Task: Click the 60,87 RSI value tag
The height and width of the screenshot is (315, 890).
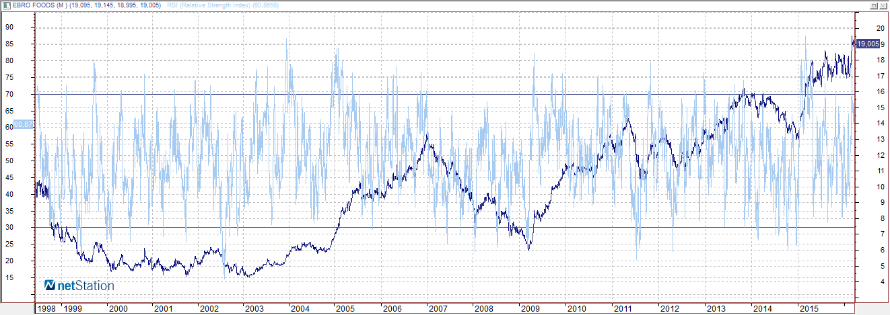Action: [x=23, y=124]
